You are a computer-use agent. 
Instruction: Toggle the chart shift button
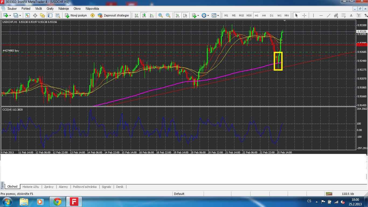point(185,15)
